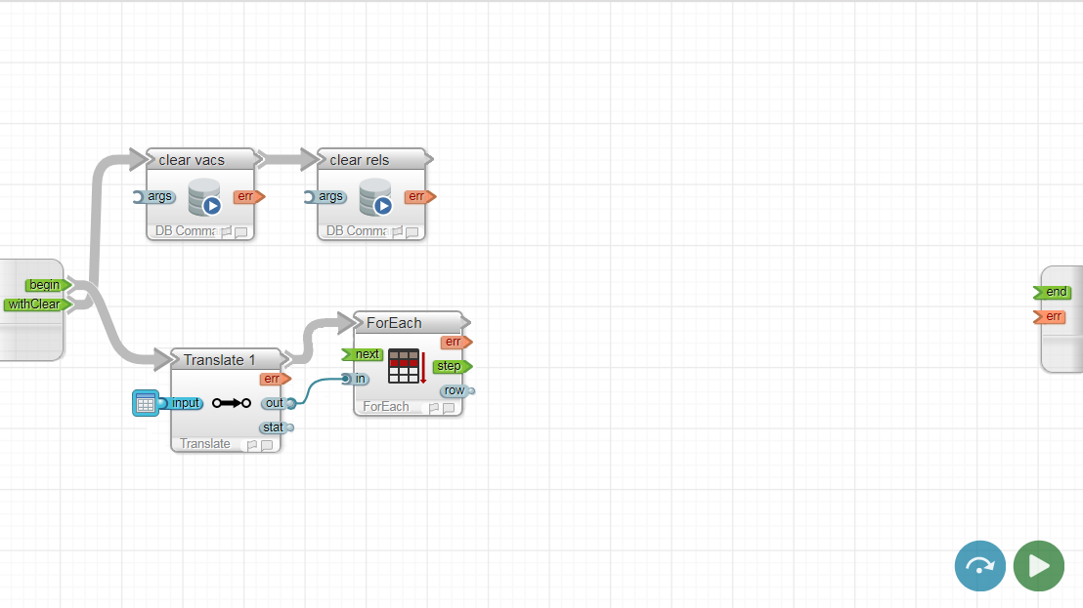
Task: Click the ForEach step output port
Action: coord(451,367)
